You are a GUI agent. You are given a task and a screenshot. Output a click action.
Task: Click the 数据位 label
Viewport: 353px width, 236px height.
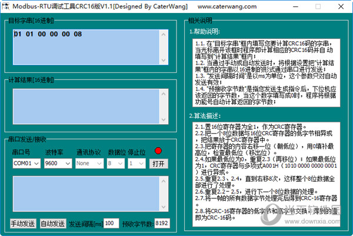pos(117,152)
